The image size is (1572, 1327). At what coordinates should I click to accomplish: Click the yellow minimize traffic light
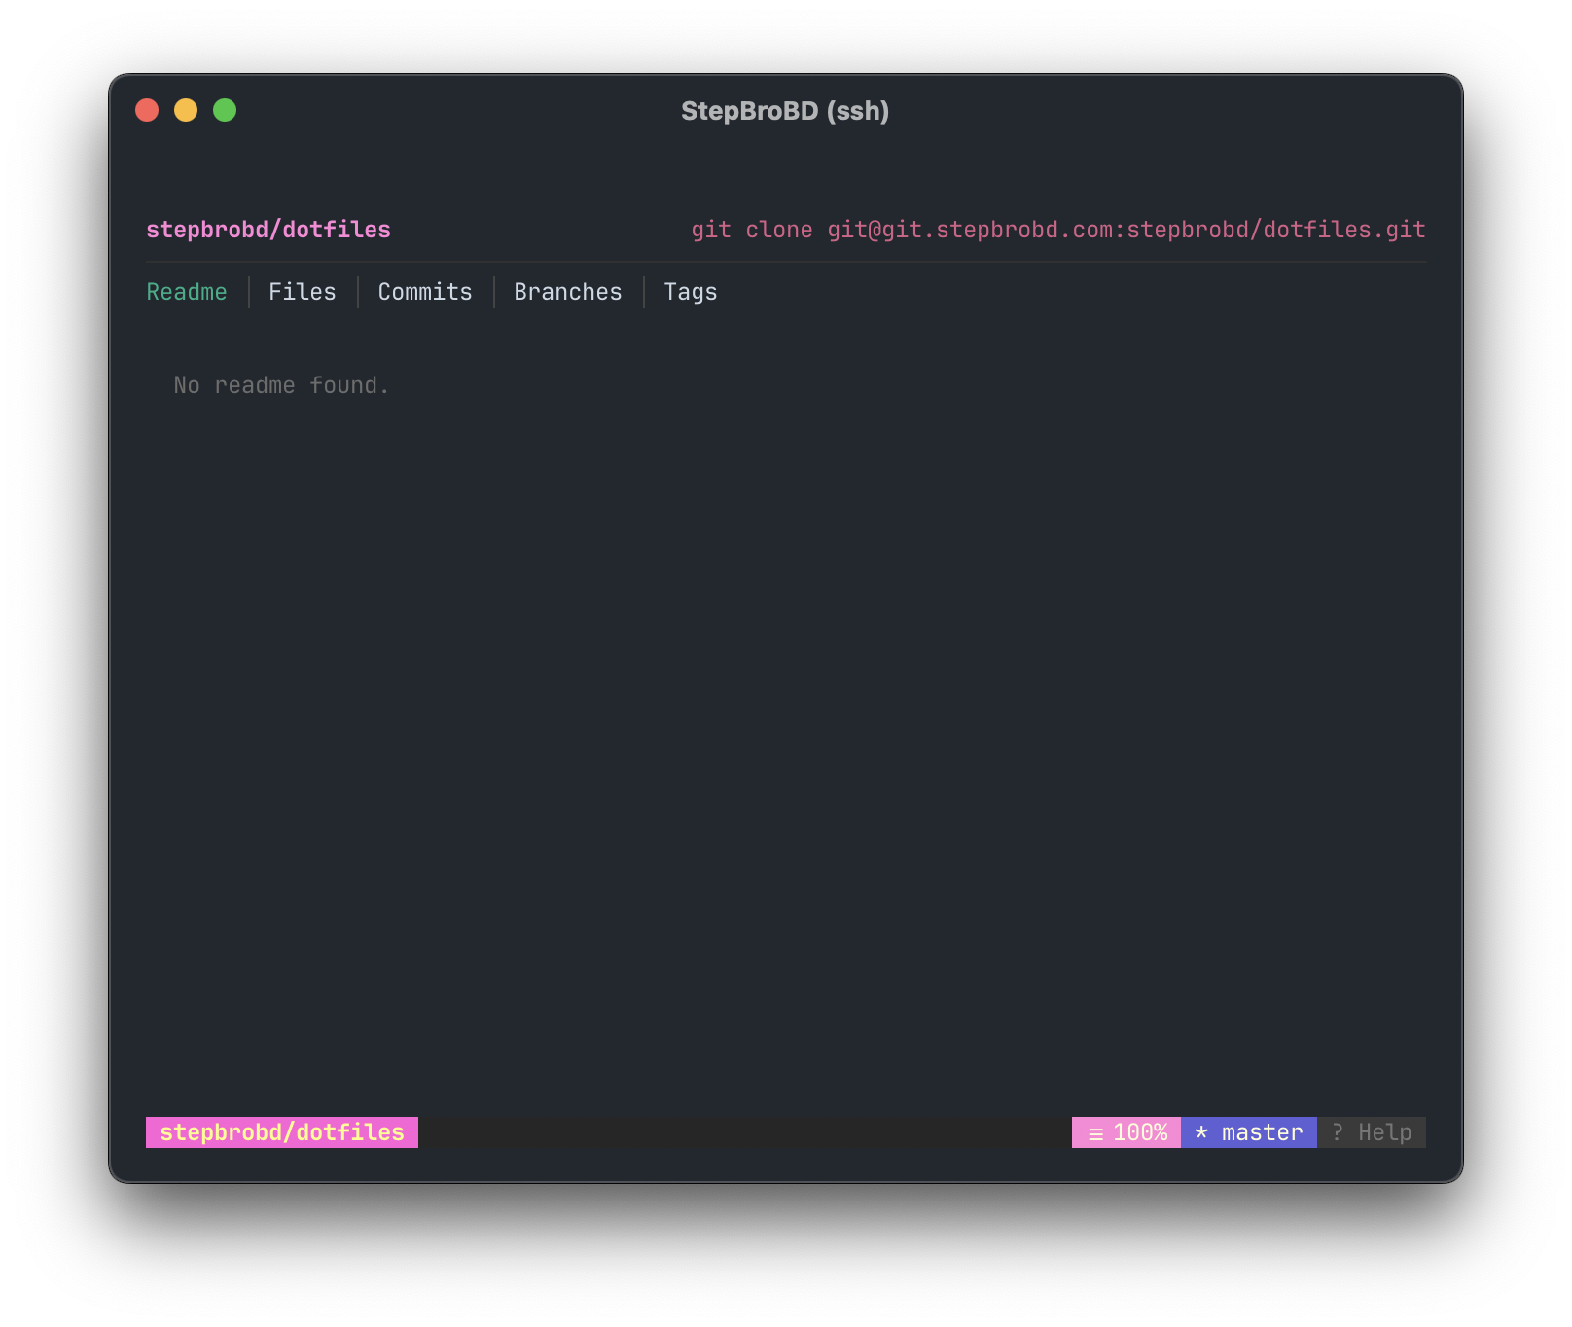coord(187,110)
